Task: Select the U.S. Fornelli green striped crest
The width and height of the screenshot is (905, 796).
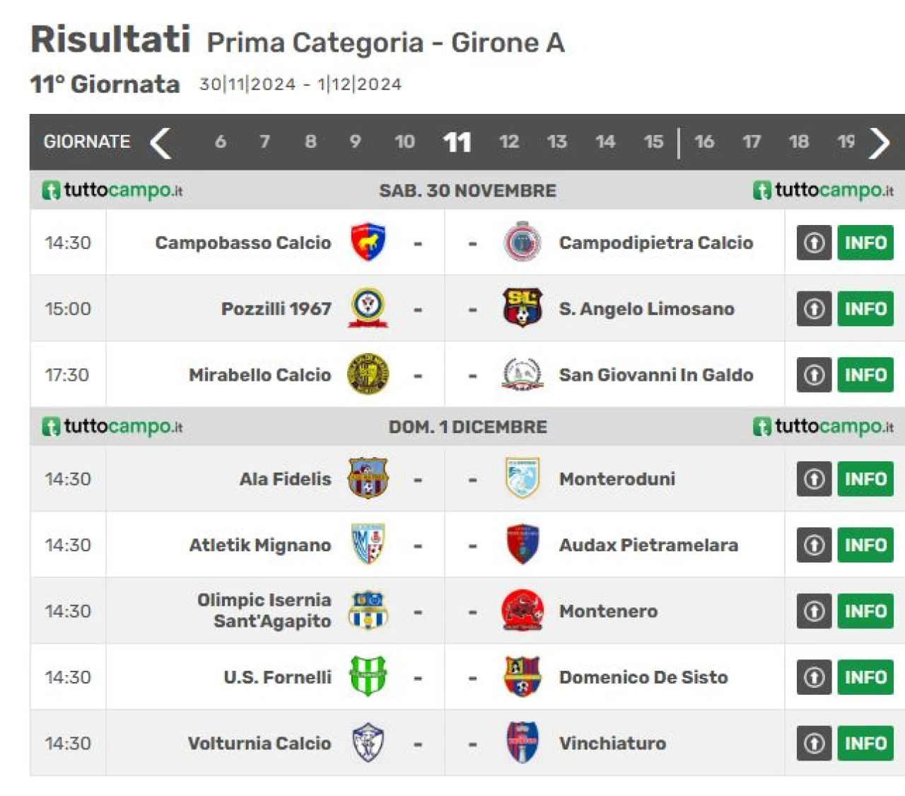Action: pyautogui.click(x=368, y=676)
